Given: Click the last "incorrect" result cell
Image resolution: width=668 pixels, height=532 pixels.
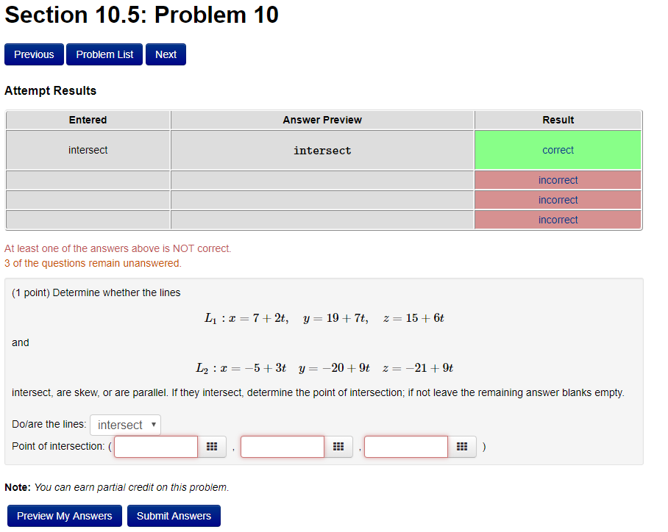Looking at the screenshot, I should (558, 219).
